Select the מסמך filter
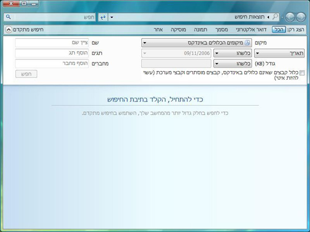 pyautogui.click(x=221, y=30)
